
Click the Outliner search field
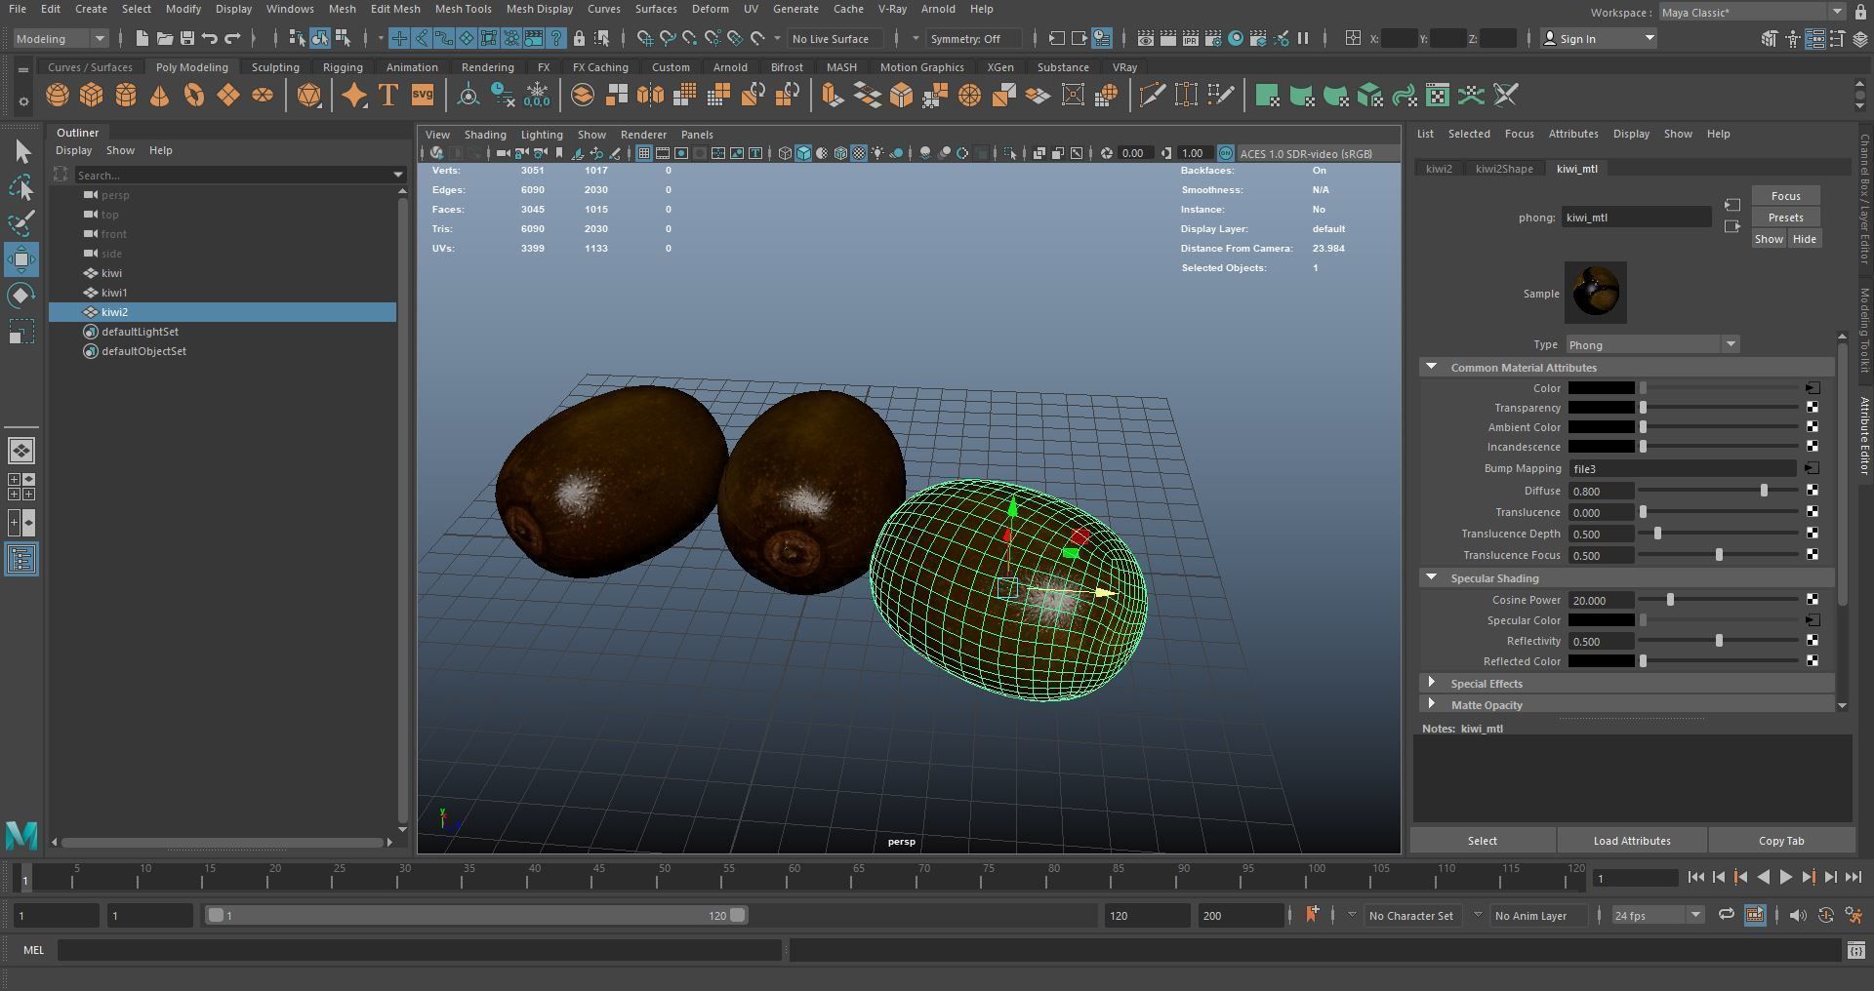pos(239,175)
